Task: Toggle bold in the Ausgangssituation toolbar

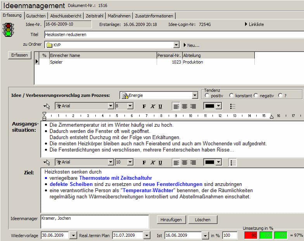Action: [x=144, y=106]
